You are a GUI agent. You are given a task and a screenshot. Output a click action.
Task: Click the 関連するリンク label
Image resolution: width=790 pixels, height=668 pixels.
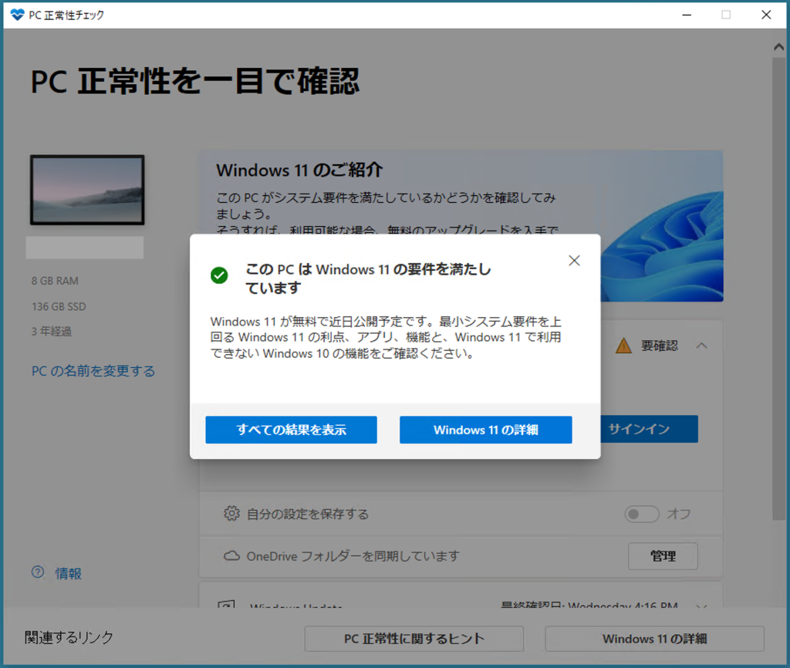(69, 637)
